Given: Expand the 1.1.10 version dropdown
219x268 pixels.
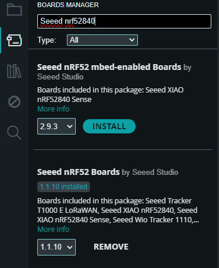Looking at the screenshot, I should [x=56, y=247].
